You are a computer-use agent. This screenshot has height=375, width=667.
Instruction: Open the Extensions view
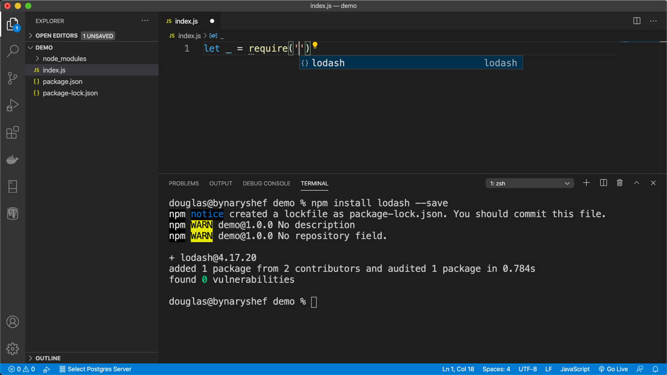point(13,132)
